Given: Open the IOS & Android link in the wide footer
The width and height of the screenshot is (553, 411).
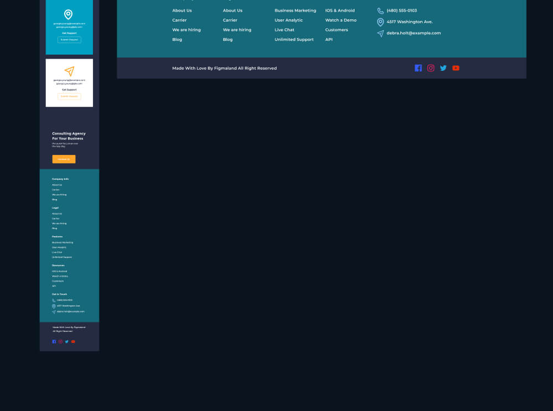Looking at the screenshot, I should tap(340, 11).
